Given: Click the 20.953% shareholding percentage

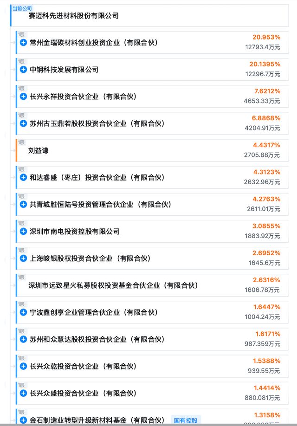Looking at the screenshot, I should [266, 37].
